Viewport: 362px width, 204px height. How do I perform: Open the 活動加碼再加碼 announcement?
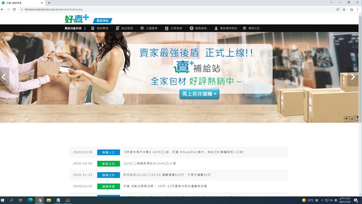coord(165,186)
